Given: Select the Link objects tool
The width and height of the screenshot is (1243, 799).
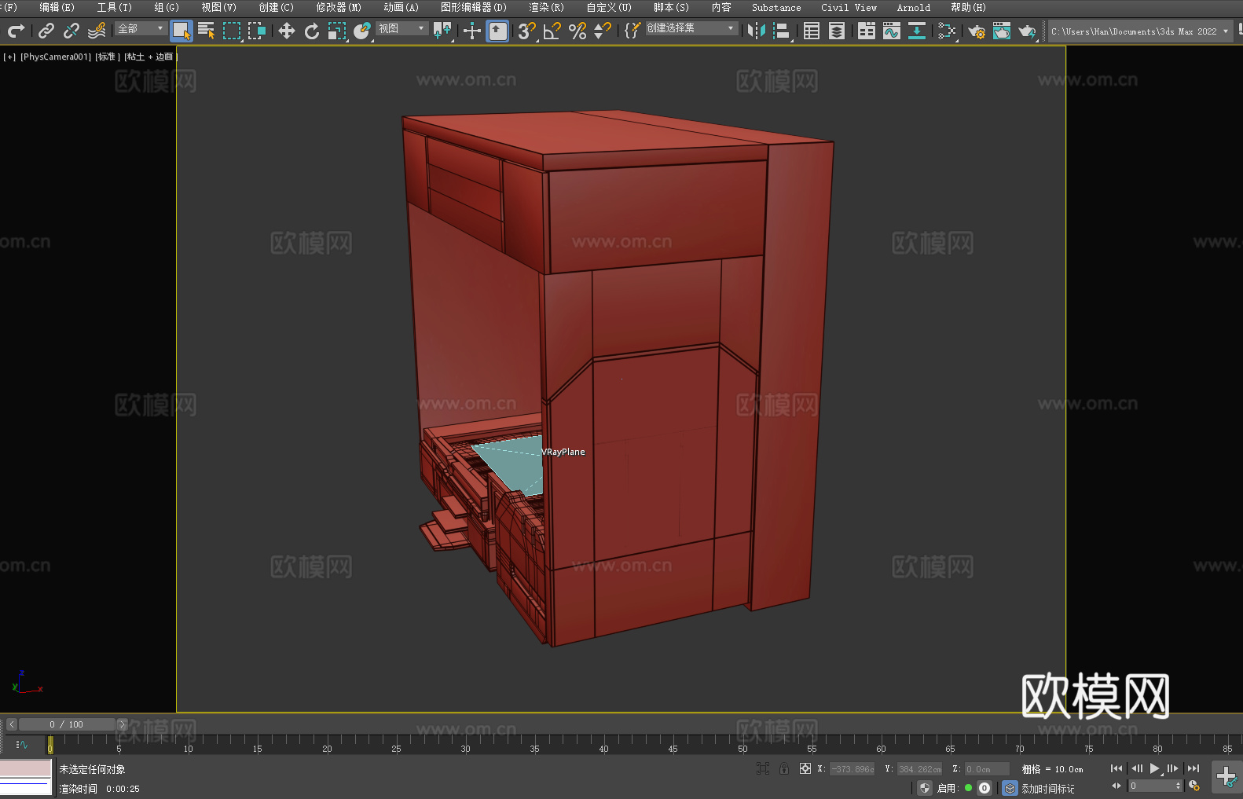Looking at the screenshot, I should click(46, 31).
